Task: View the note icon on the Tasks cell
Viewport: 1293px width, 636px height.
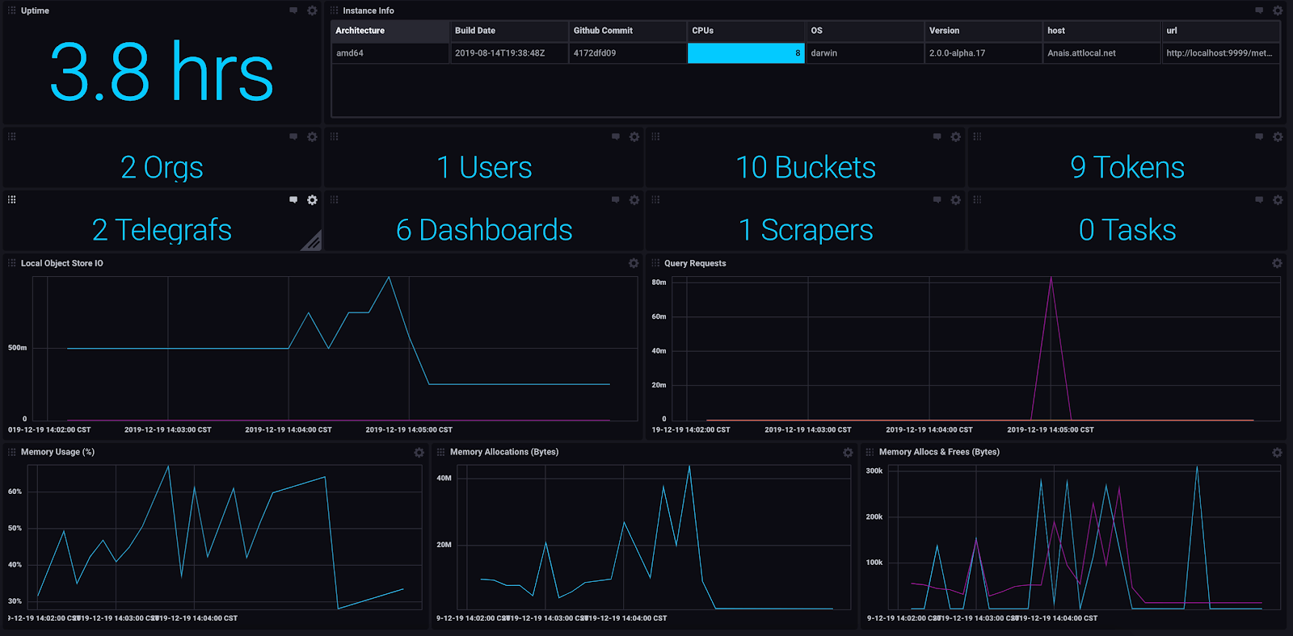Action: (1259, 200)
